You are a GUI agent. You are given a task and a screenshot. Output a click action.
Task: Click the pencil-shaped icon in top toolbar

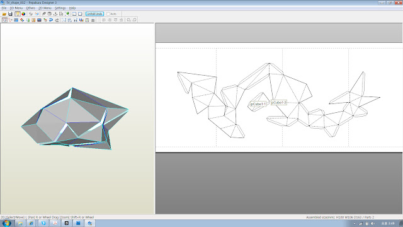[44, 14]
